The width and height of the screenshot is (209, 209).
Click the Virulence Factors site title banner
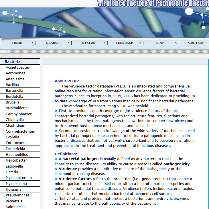(x=153, y=3)
